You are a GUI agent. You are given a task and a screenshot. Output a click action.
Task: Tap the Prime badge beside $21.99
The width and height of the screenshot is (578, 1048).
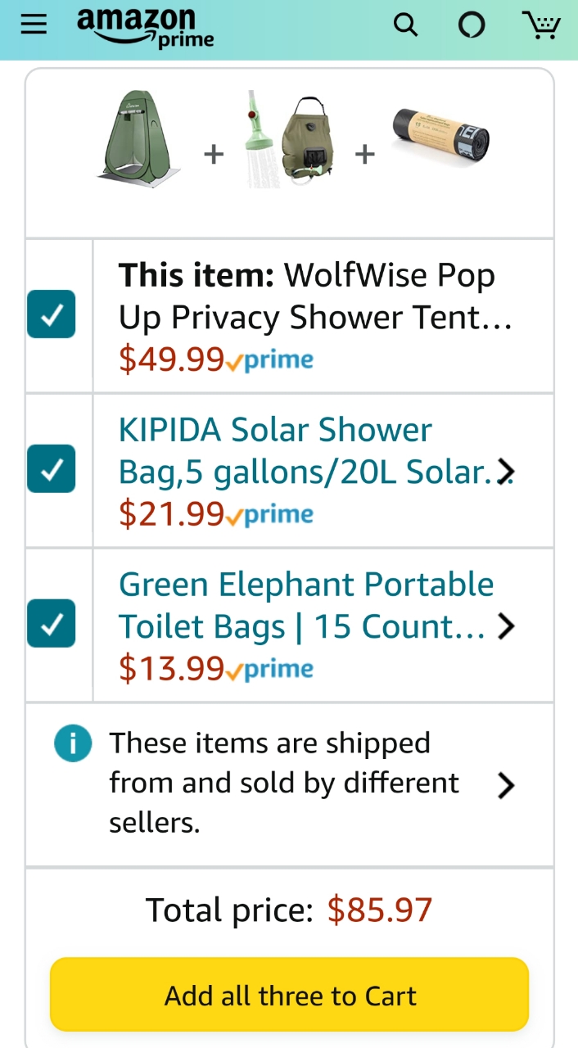click(269, 514)
